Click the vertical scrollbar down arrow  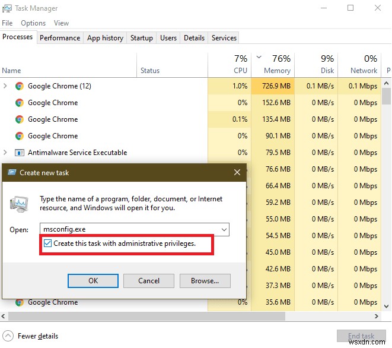[386, 306]
